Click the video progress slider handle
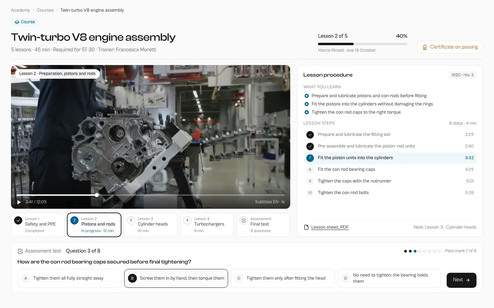Image resolution: width=494 pixels, height=308 pixels. (x=97, y=195)
